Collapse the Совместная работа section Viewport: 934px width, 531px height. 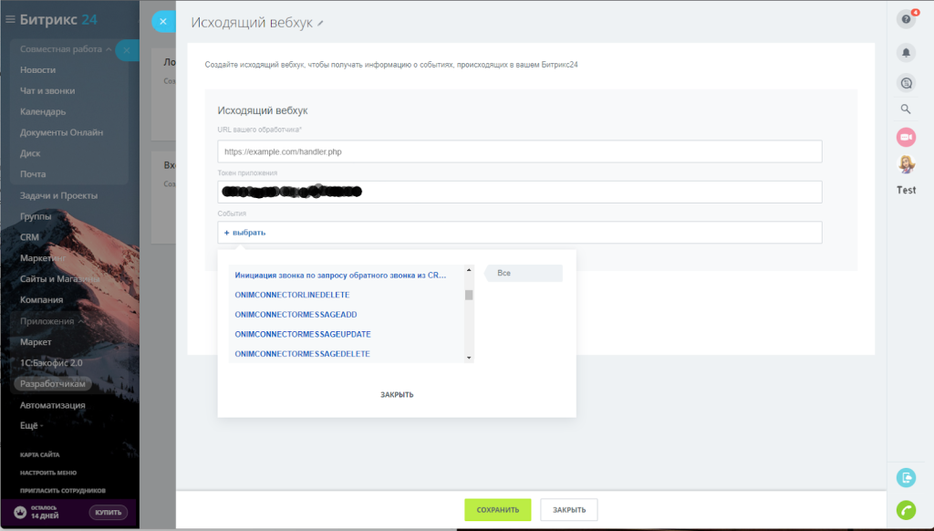click(109, 49)
